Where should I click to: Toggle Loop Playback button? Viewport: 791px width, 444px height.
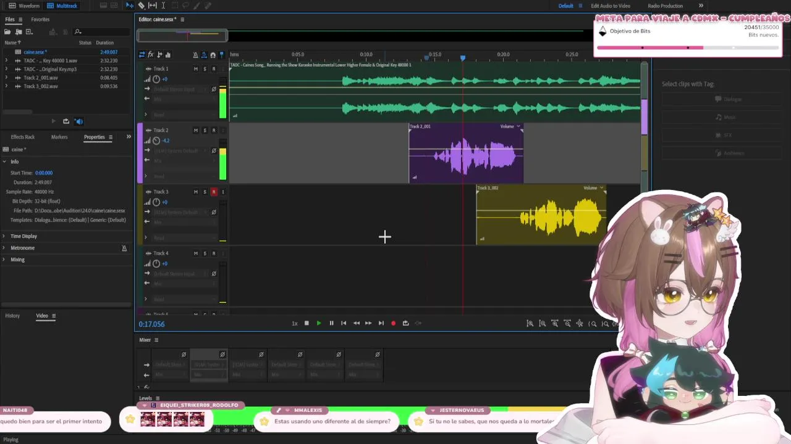point(405,323)
